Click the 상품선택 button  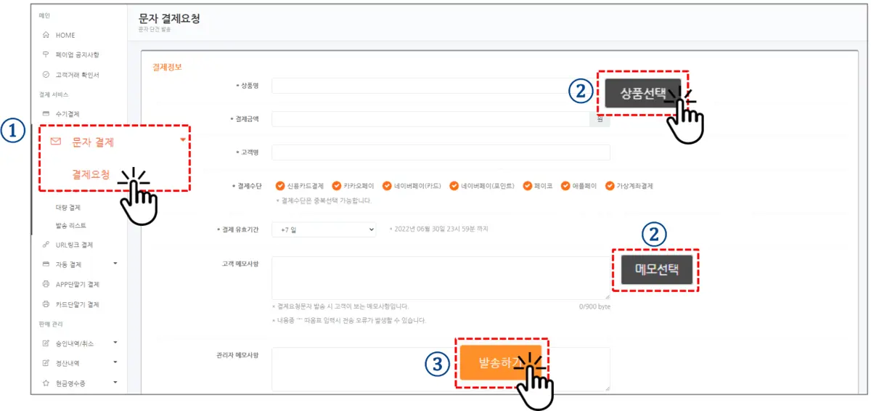coord(642,93)
